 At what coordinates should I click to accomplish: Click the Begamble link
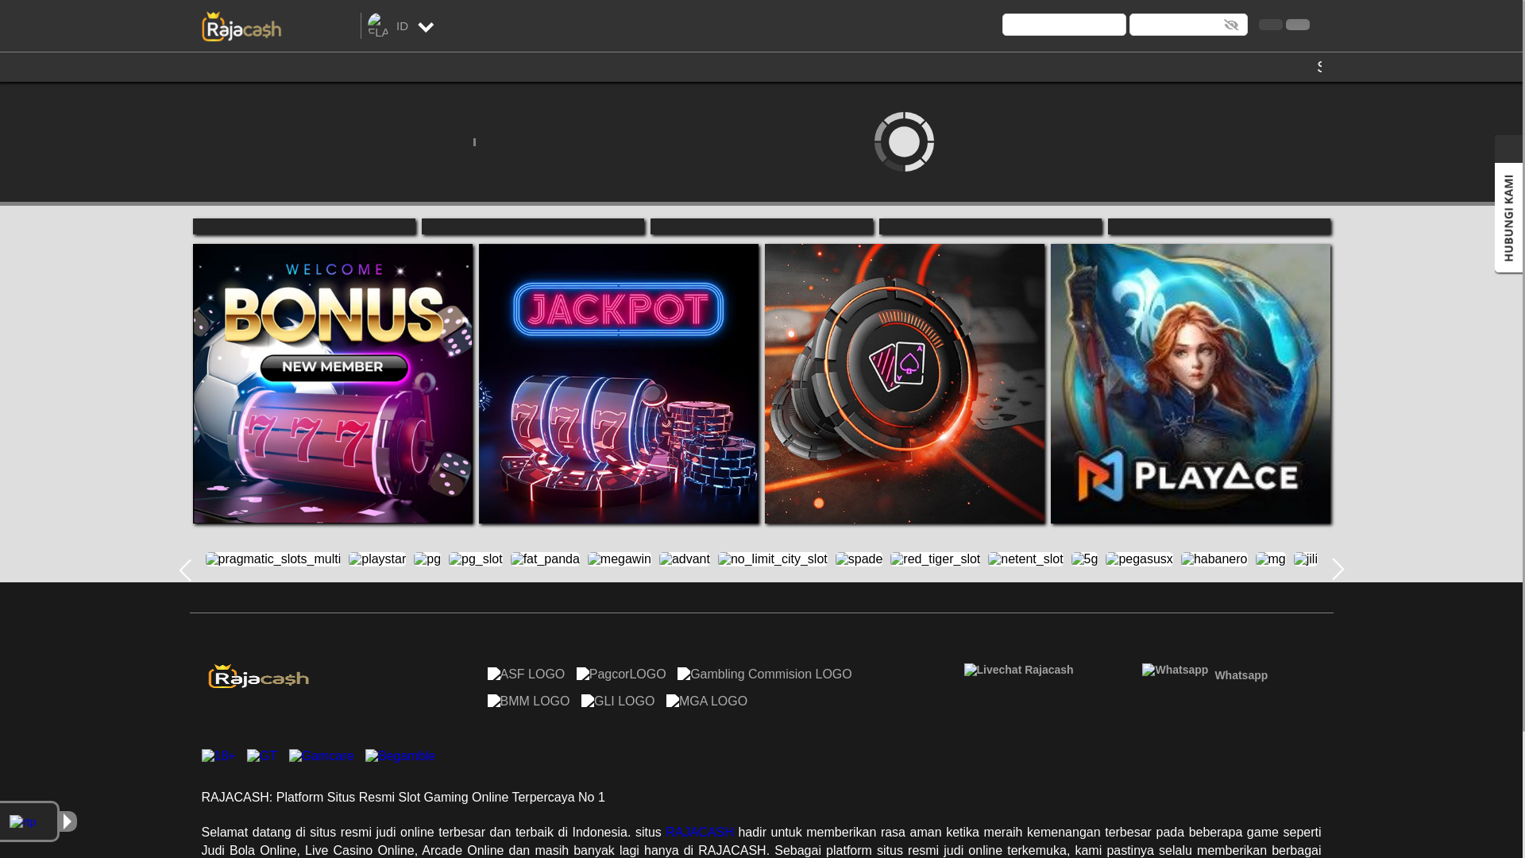tap(400, 756)
